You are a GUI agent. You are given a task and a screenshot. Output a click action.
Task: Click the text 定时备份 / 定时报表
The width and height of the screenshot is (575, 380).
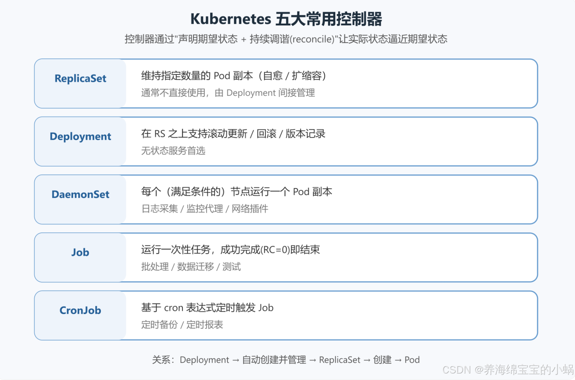point(182,325)
